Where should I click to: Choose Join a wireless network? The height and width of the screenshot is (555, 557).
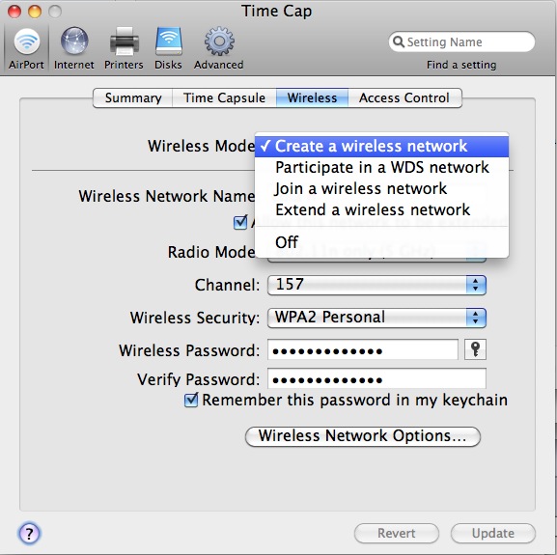[381, 188]
